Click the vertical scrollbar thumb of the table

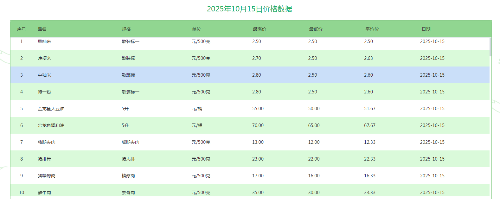click(x=490, y=47)
